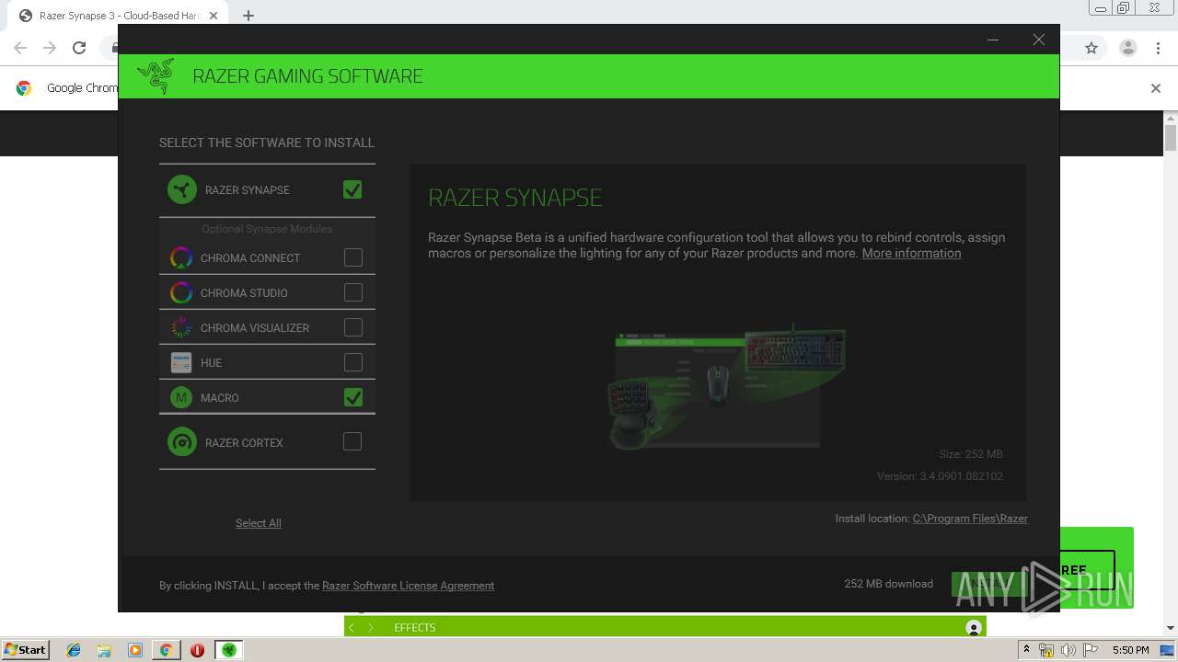The height and width of the screenshot is (662, 1178).
Task: Minimize the Razer installer window
Action: pos(993,40)
